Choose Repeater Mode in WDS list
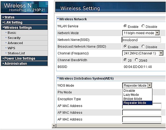 137,103
